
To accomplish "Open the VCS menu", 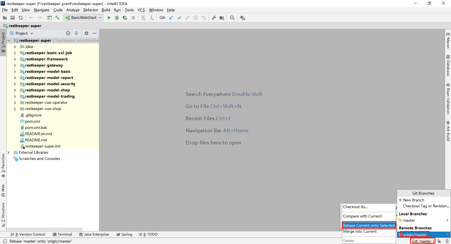I will click(x=141, y=10).
